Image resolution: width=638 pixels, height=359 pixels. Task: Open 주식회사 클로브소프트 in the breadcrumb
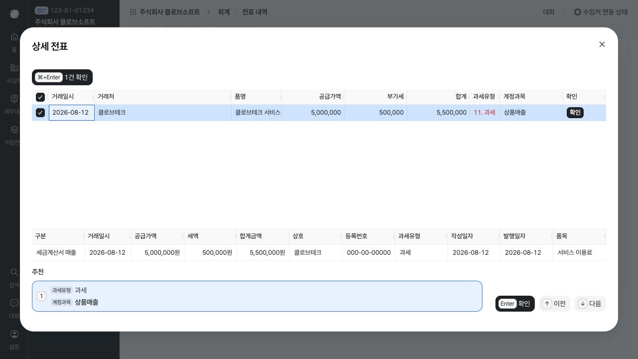point(169,12)
